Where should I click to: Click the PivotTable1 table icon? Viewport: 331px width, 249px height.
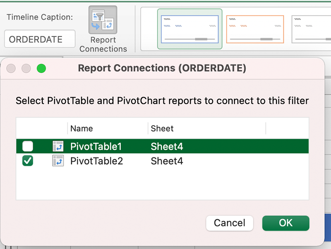pos(58,146)
